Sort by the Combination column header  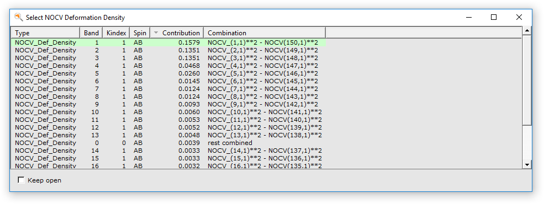pos(265,33)
